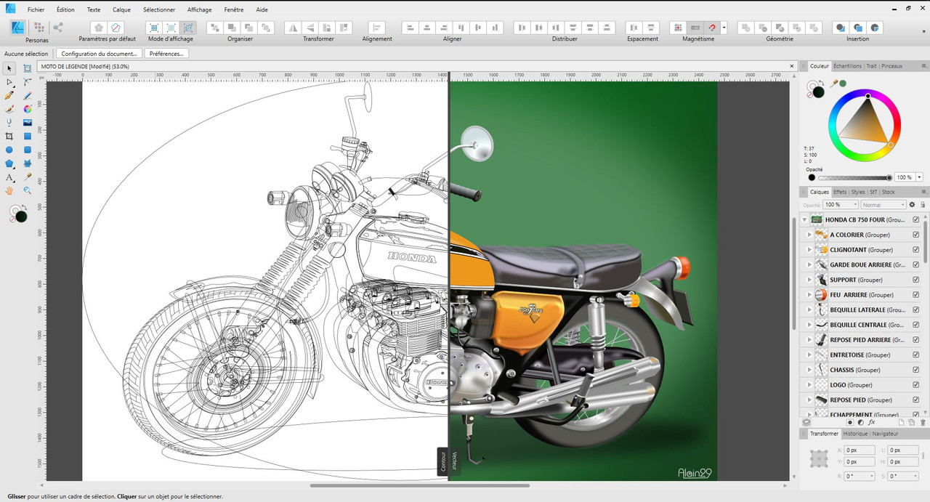Expand the REPOSE PIED layer group
930x502 pixels.
coord(809,400)
